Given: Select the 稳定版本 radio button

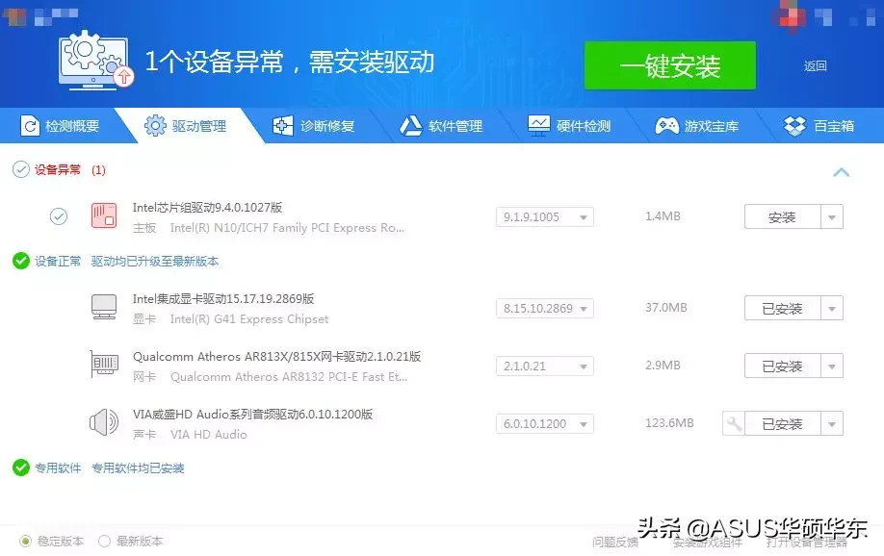Looking at the screenshot, I should (x=25, y=542).
